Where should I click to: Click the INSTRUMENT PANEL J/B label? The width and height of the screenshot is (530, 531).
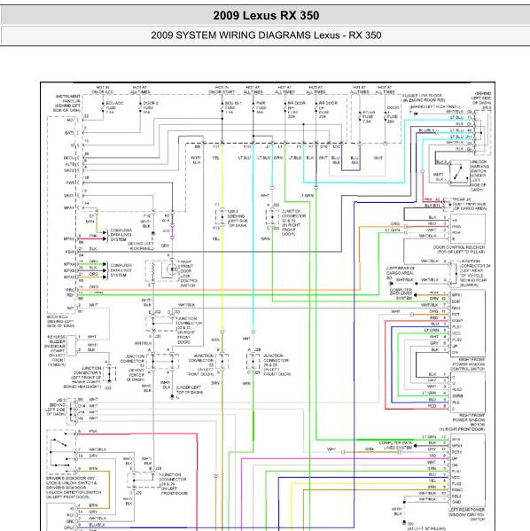pos(67,104)
